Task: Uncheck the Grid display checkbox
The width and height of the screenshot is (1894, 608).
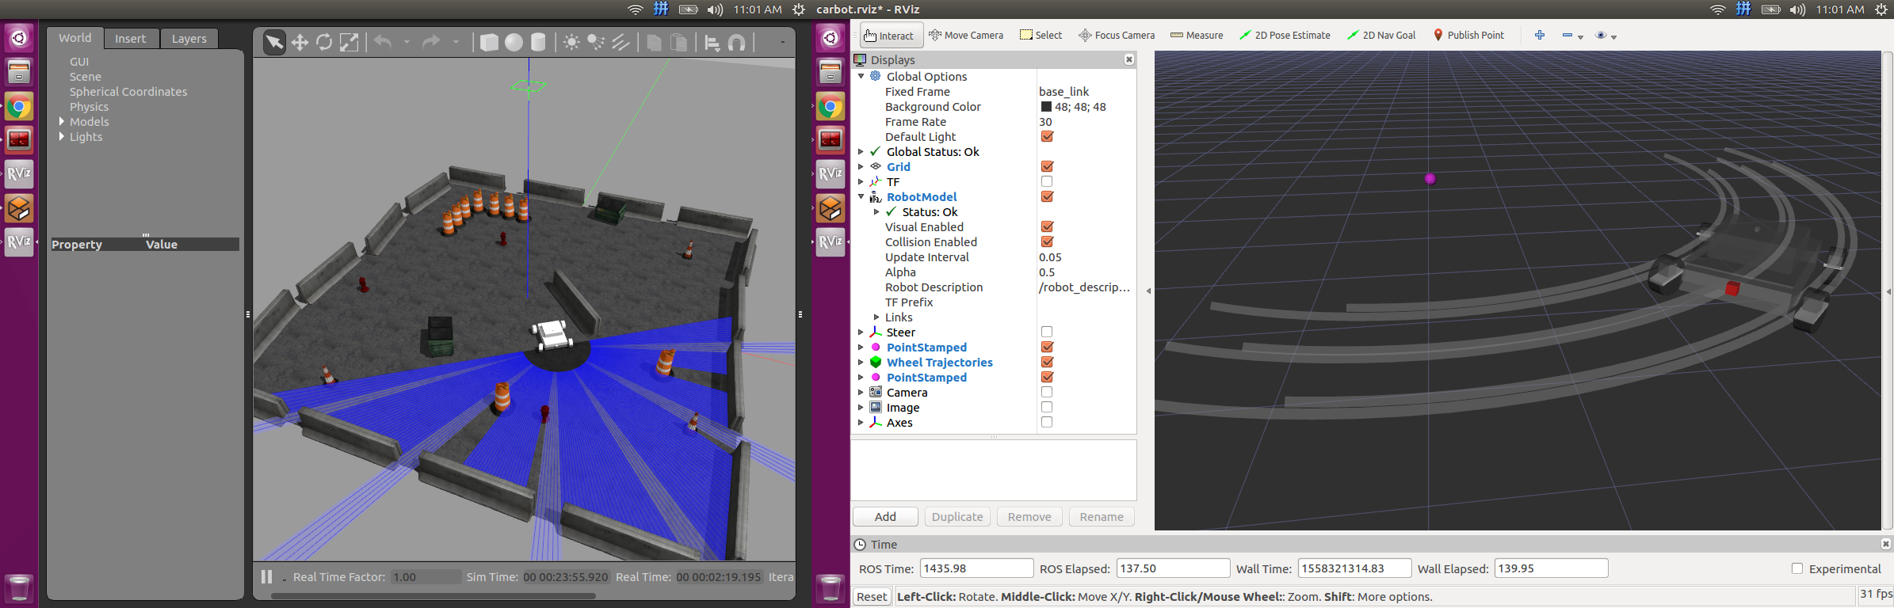Action: click(1047, 167)
